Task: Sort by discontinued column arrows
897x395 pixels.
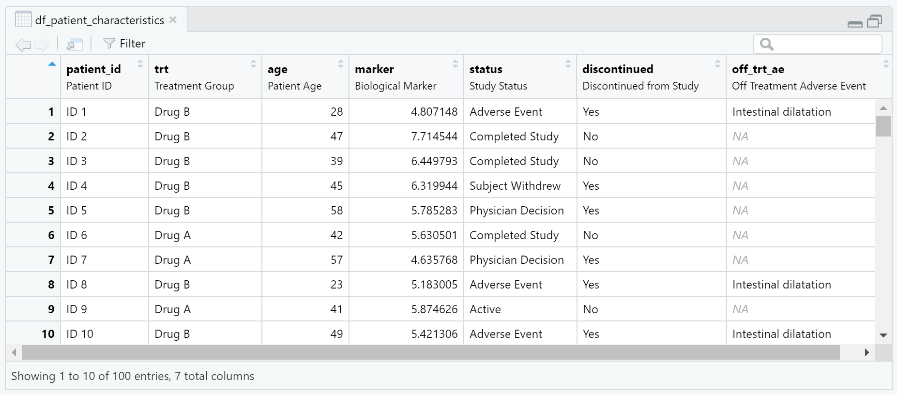Action: [717, 64]
